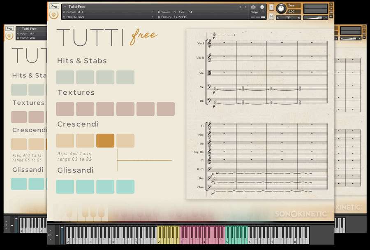Click the white C0 key on the keyboard
Screen dimensions: 370x250
[x=114, y=240]
